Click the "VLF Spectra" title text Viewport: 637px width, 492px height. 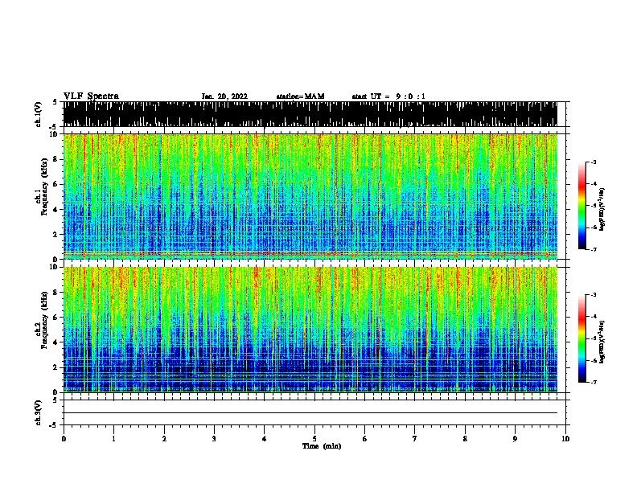coord(91,96)
